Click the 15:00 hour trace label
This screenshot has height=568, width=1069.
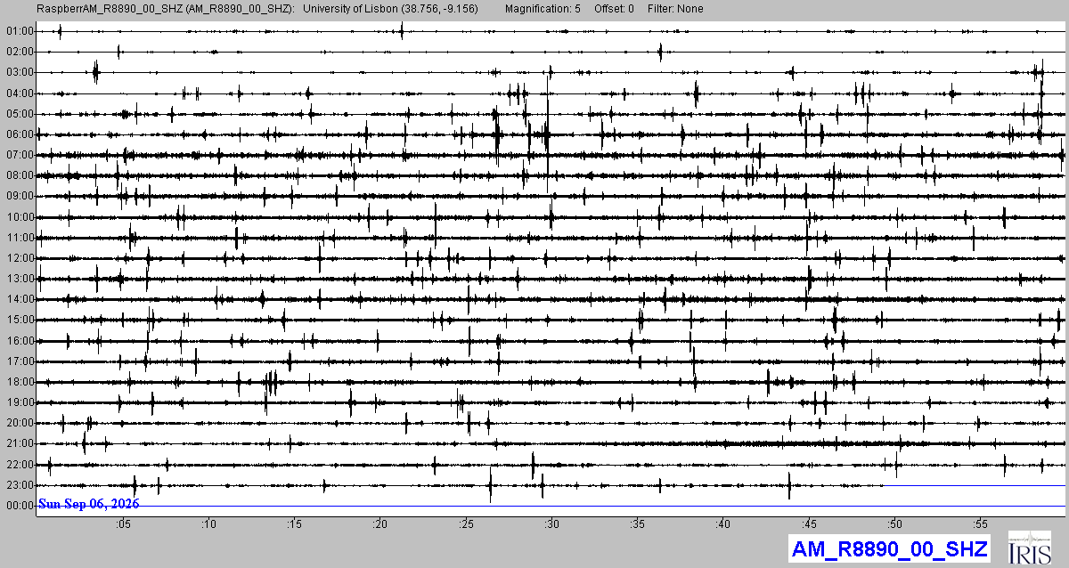coord(20,320)
